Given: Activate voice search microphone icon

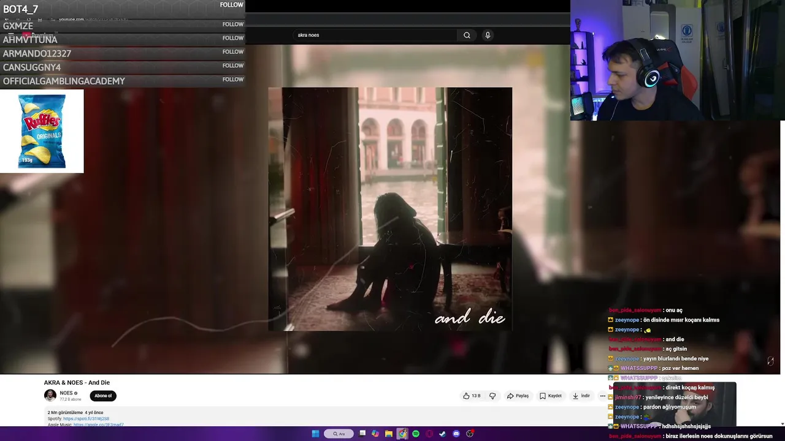Looking at the screenshot, I should (x=488, y=35).
